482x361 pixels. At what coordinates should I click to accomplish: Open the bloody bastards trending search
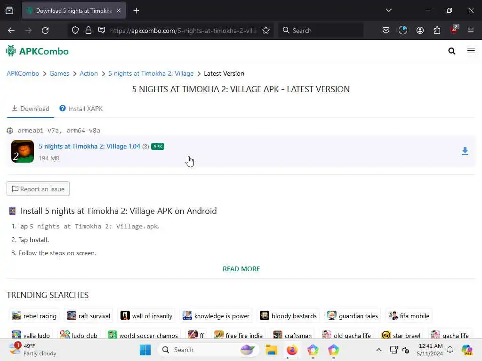289,316
